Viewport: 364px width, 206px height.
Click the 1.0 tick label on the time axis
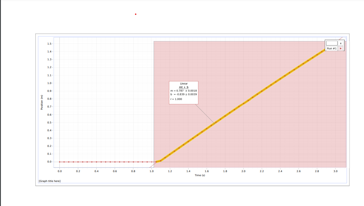point(152,171)
